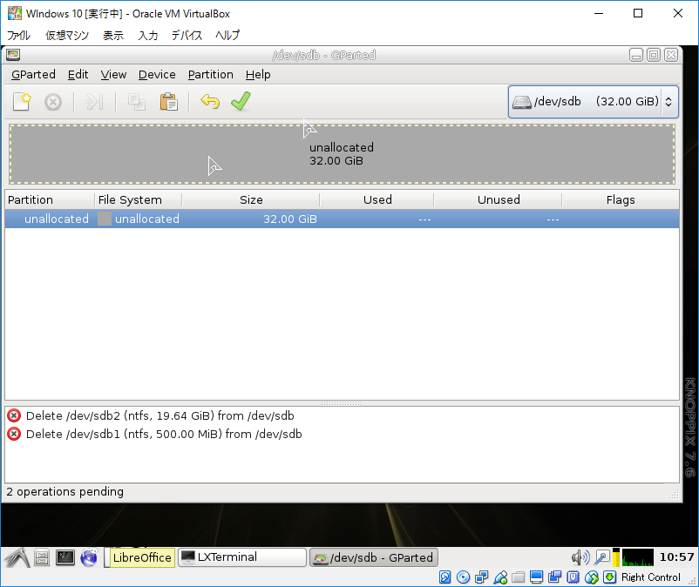Open VirtualBox ファイル menu

click(18, 35)
